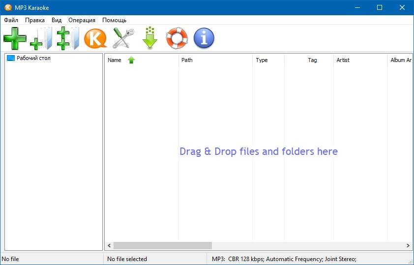Click the partially visible Album Ar column header

400,60
